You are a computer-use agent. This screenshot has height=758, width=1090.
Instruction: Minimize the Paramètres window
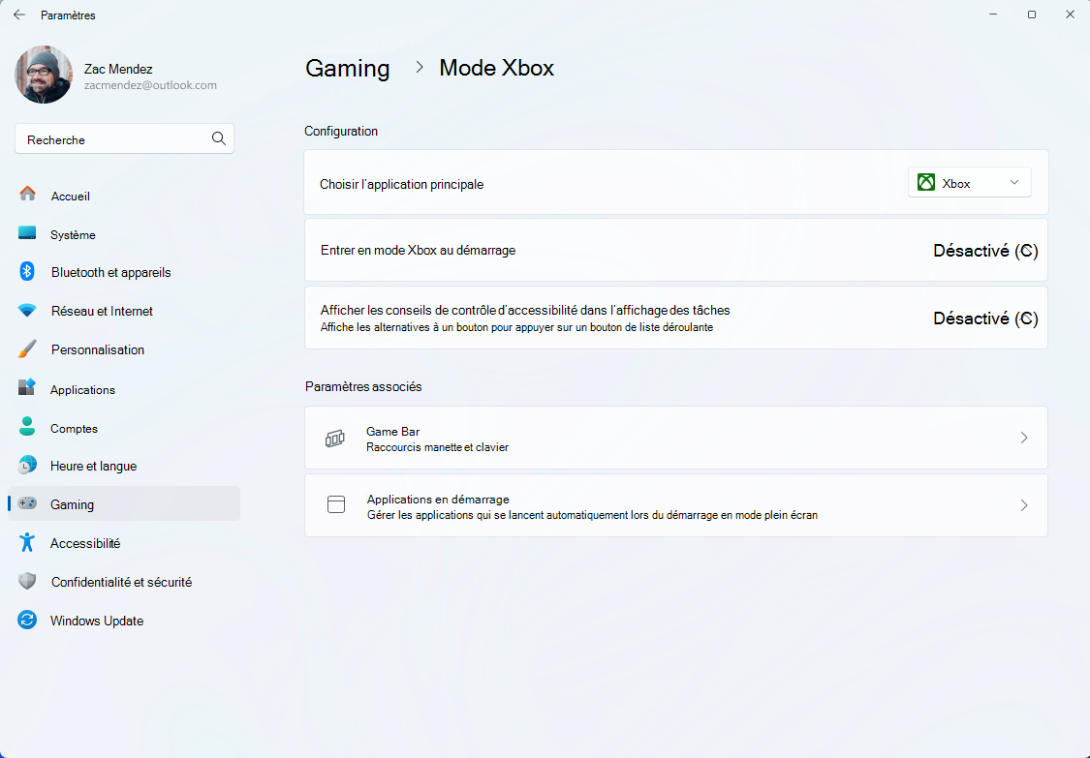click(x=993, y=15)
